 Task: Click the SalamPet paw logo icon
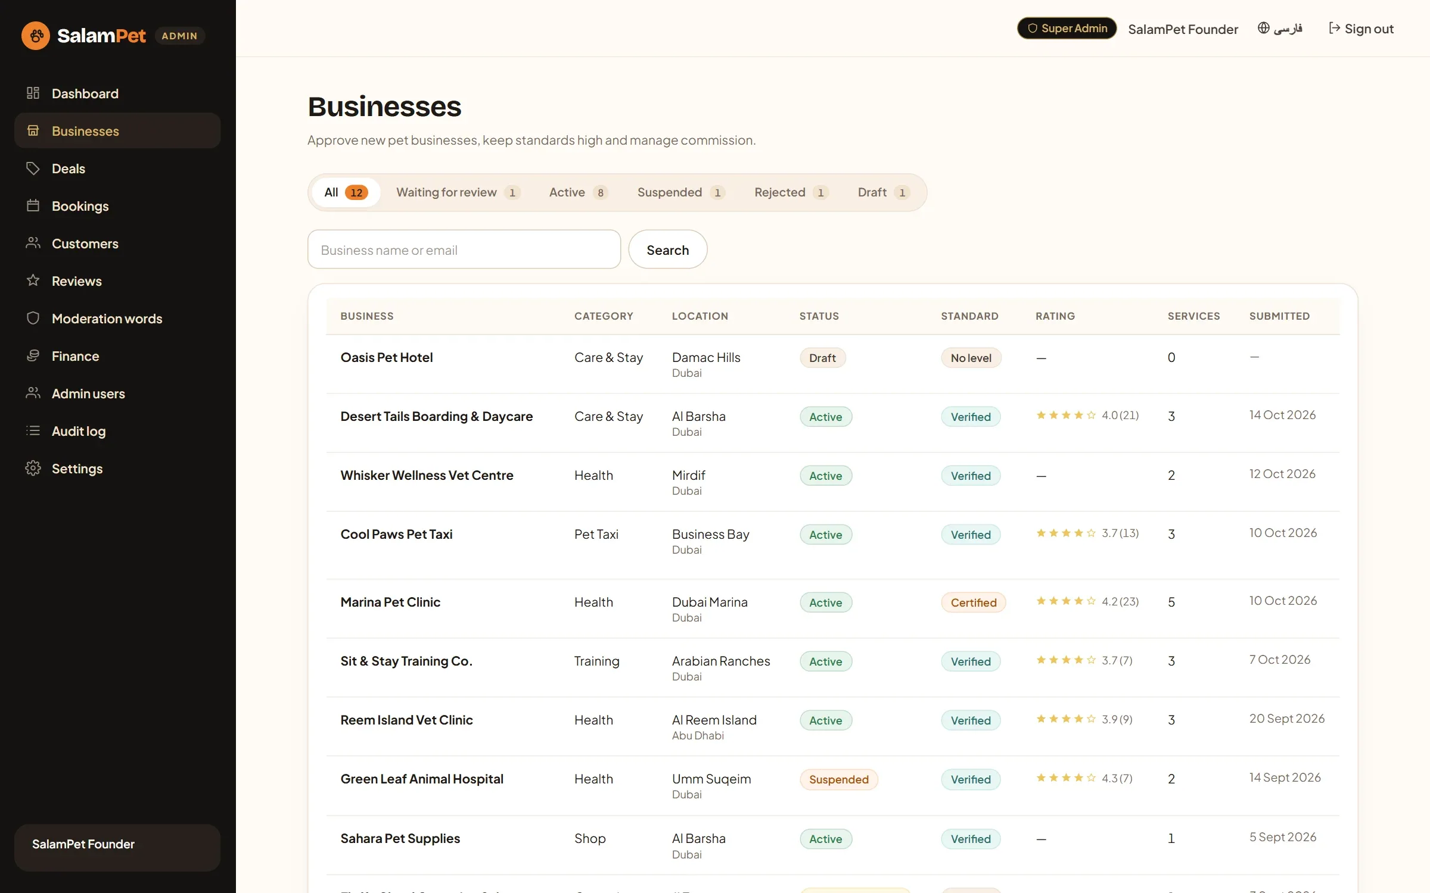(x=36, y=36)
